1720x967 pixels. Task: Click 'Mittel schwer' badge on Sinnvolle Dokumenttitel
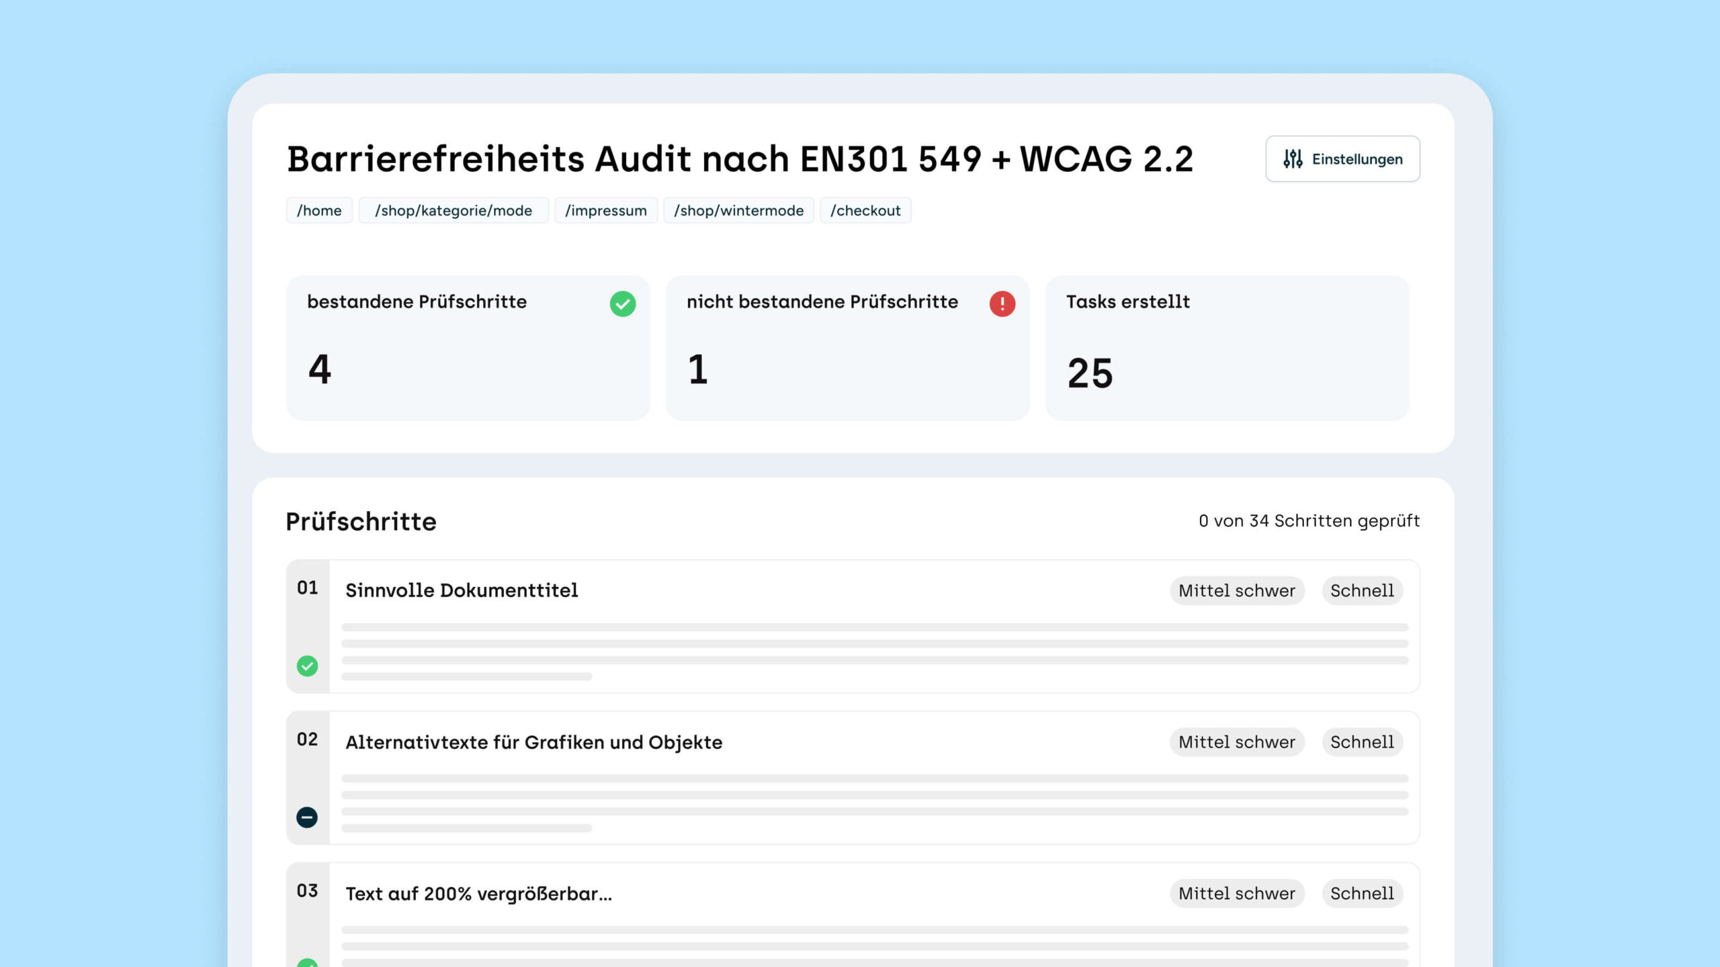coord(1237,591)
